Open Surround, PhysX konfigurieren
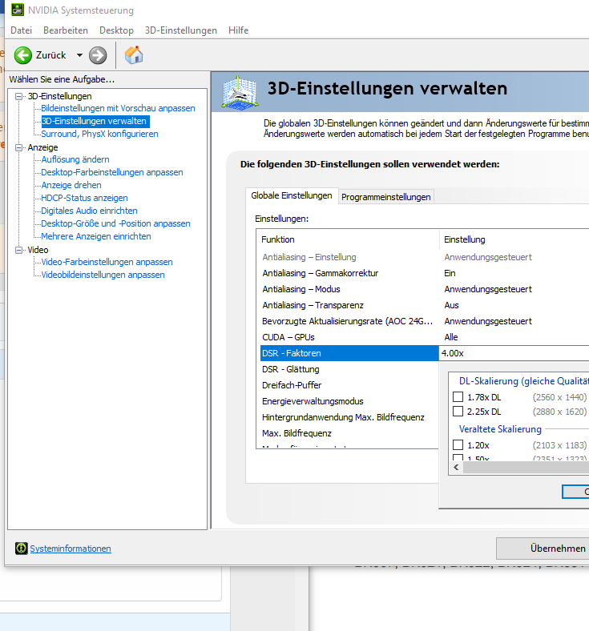This screenshot has width=589, height=631. [x=99, y=134]
